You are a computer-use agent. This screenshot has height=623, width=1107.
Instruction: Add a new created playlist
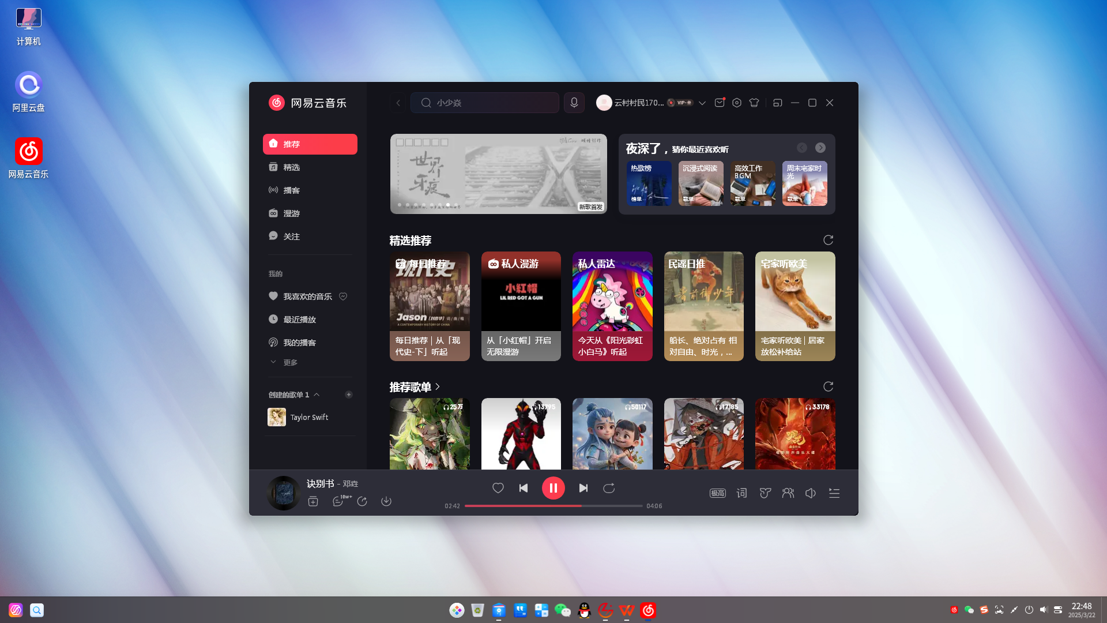349,395
